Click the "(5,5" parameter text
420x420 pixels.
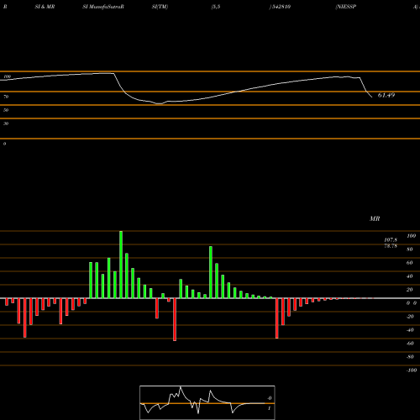(x=216, y=7)
